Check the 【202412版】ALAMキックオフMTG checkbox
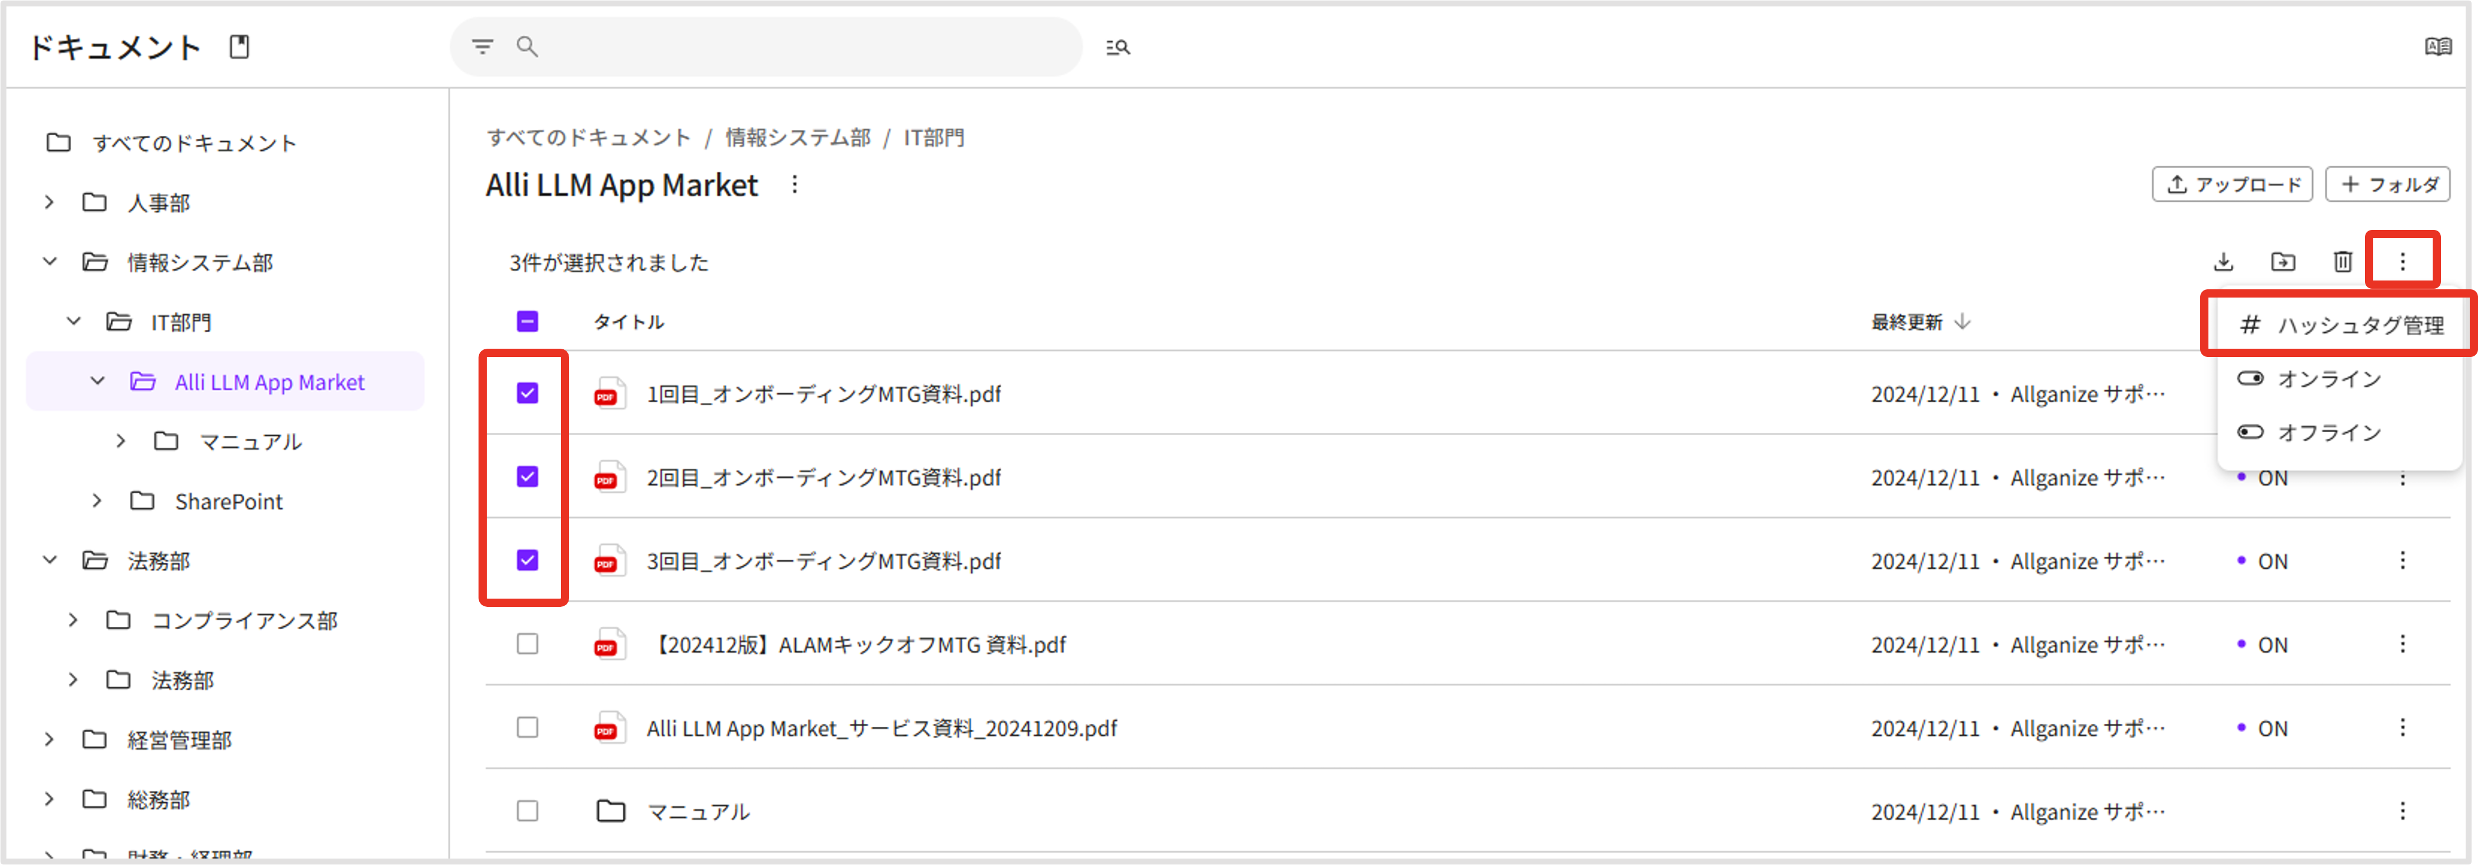The image size is (2478, 865). pyautogui.click(x=527, y=644)
